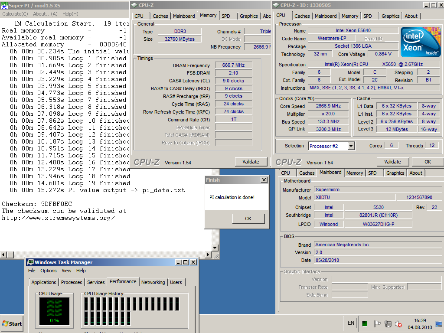Open the Start menu
The height and width of the screenshot is (333, 444).
(x=12, y=323)
